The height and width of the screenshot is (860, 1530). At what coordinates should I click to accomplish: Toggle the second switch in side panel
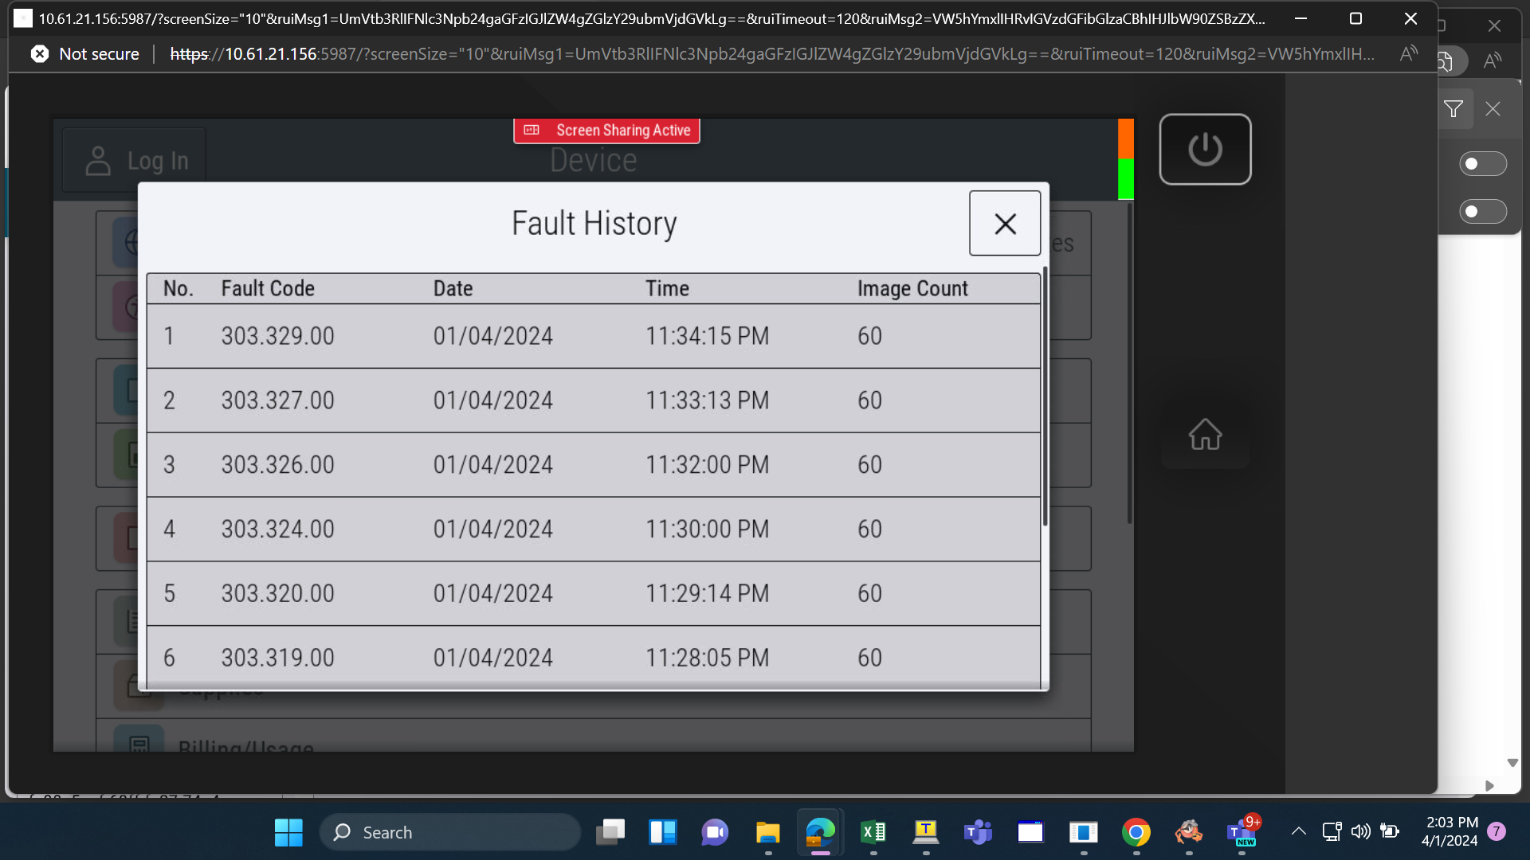[x=1482, y=212]
